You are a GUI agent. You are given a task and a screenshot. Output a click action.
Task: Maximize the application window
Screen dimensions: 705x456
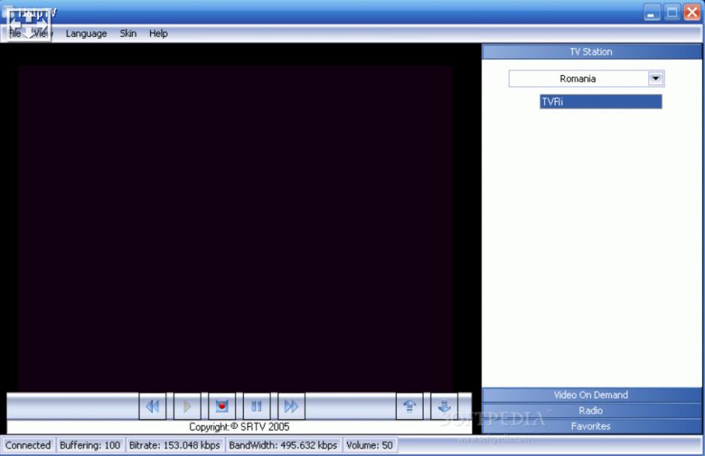pos(672,13)
